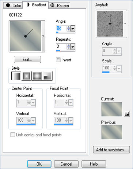
Task: Click the Edit... button
Action: [27, 59]
